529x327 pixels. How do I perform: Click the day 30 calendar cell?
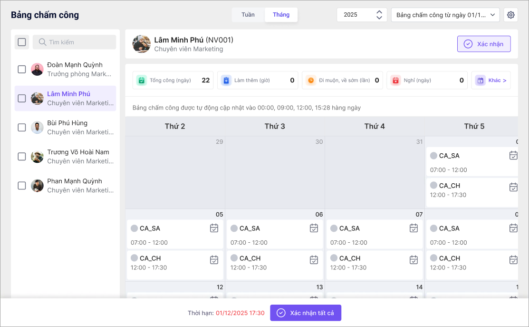[x=275, y=173]
